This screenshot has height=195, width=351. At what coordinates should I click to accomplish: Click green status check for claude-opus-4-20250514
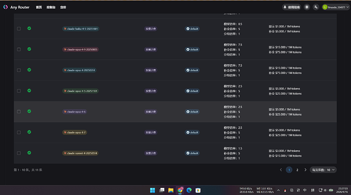click(29, 70)
